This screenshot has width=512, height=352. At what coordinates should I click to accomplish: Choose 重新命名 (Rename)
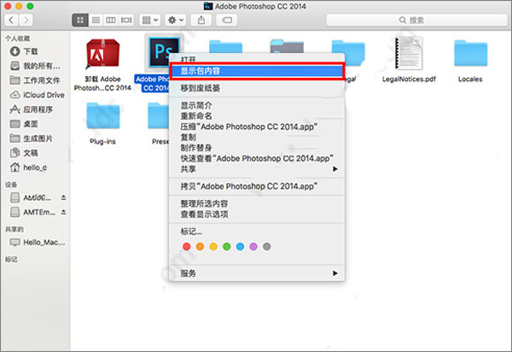tap(256, 116)
